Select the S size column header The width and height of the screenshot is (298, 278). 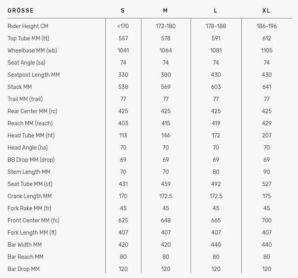pyautogui.click(x=123, y=11)
